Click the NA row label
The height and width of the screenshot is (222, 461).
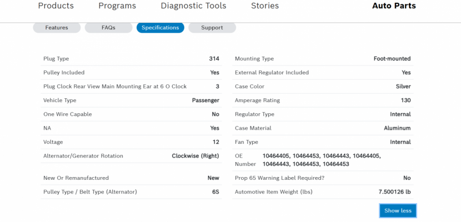coord(47,128)
